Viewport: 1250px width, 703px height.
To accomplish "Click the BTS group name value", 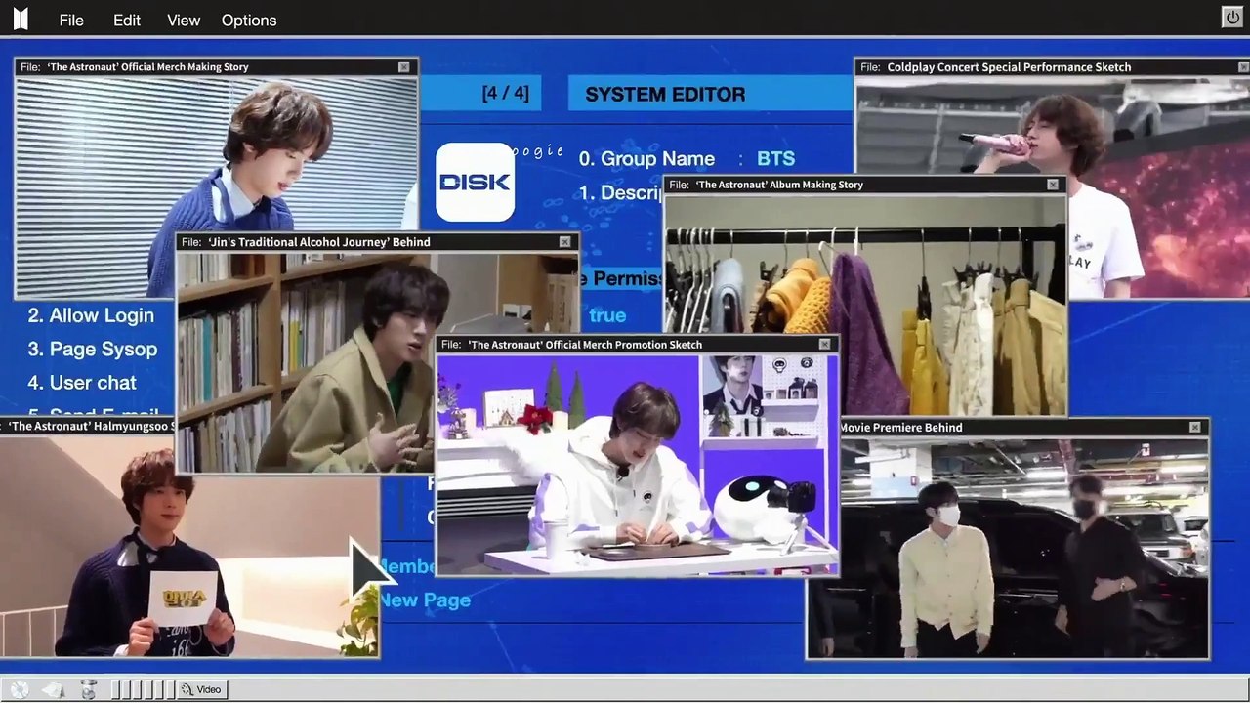I will [x=775, y=158].
